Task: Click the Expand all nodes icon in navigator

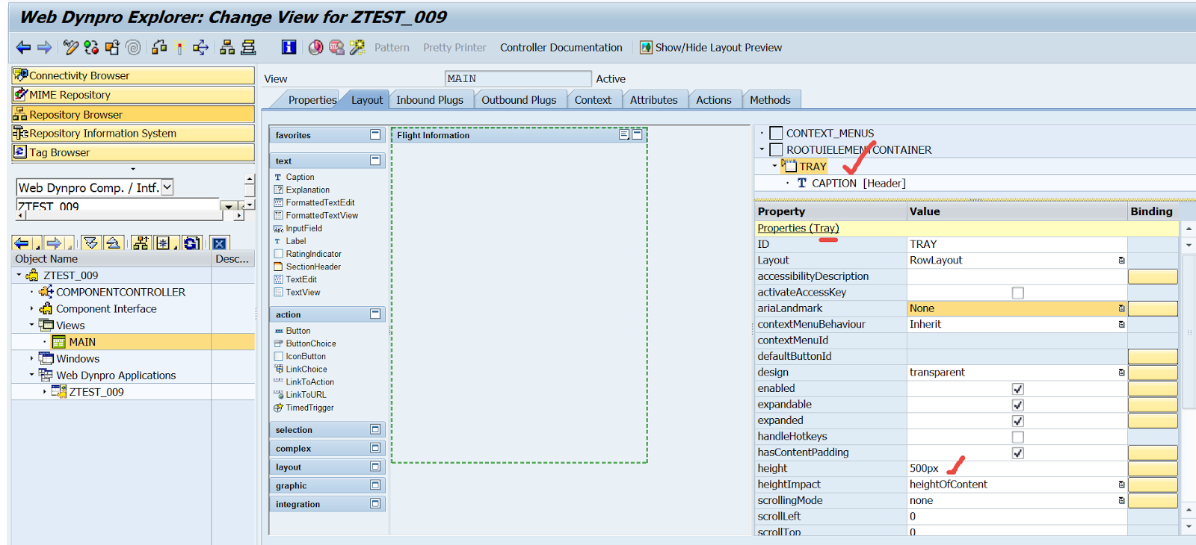Action: point(91,243)
